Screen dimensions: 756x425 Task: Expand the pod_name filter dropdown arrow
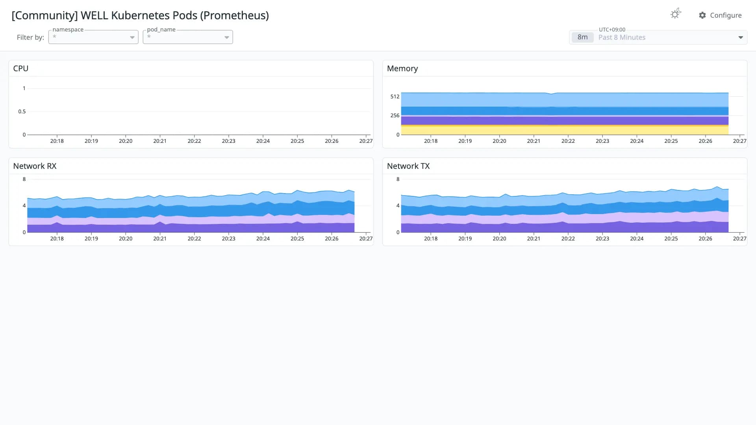click(x=227, y=37)
